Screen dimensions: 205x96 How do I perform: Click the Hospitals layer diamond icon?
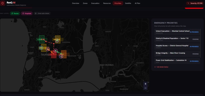pyautogui.click(x=23, y=13)
